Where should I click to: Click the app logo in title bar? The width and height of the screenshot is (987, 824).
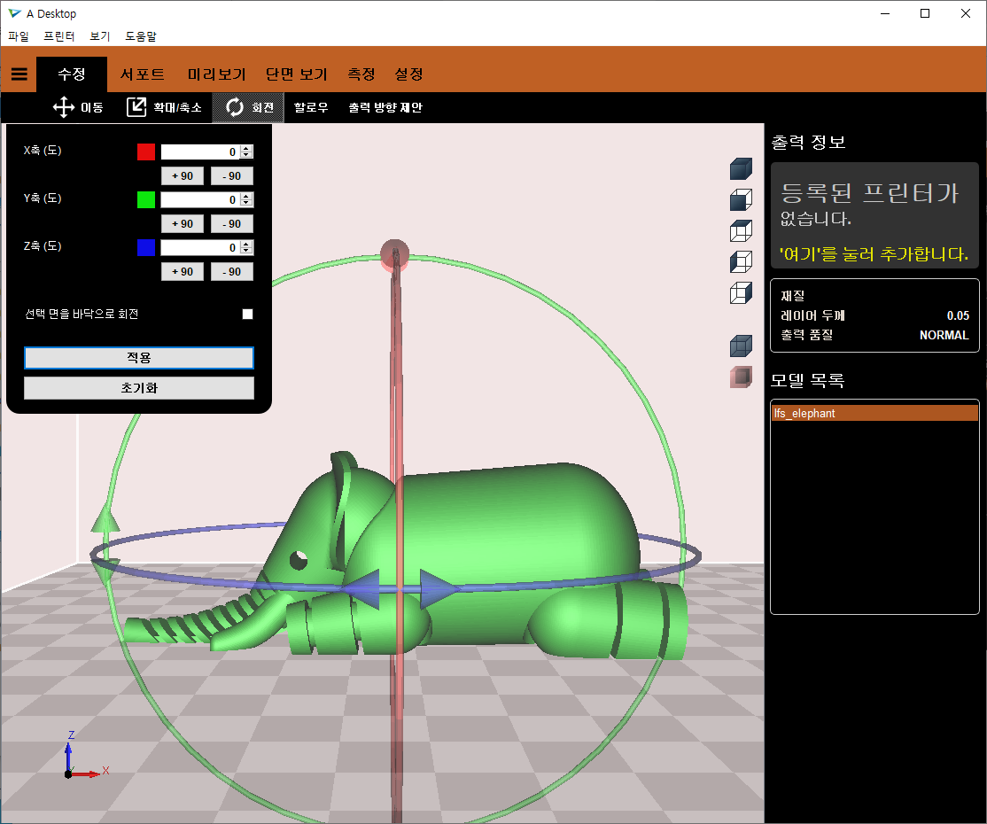pos(14,13)
